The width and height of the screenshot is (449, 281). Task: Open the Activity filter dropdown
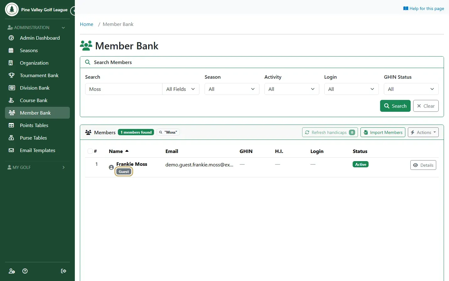pyautogui.click(x=292, y=89)
